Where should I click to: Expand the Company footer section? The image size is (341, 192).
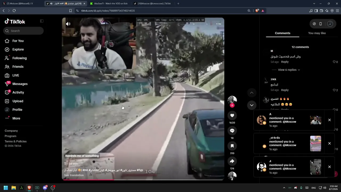pyautogui.click(x=11, y=131)
